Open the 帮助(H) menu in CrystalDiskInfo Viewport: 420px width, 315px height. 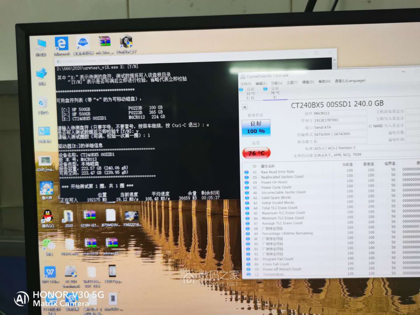[x=324, y=82]
